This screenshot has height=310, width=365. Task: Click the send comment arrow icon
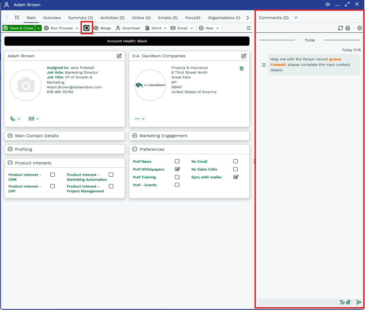pyautogui.click(x=359, y=302)
